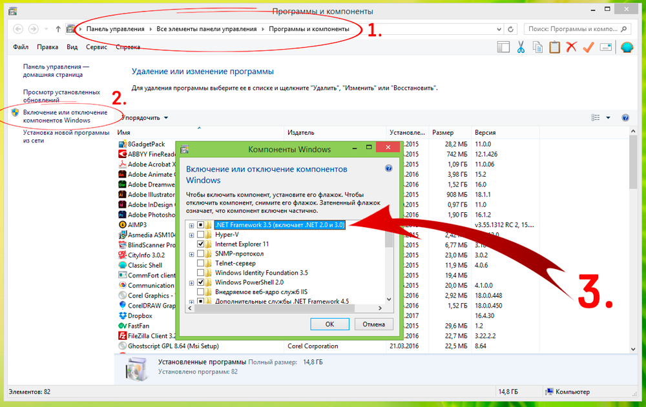Enable the Telnet-сервер checkbox
The width and height of the screenshot is (646, 407).
pyautogui.click(x=201, y=263)
